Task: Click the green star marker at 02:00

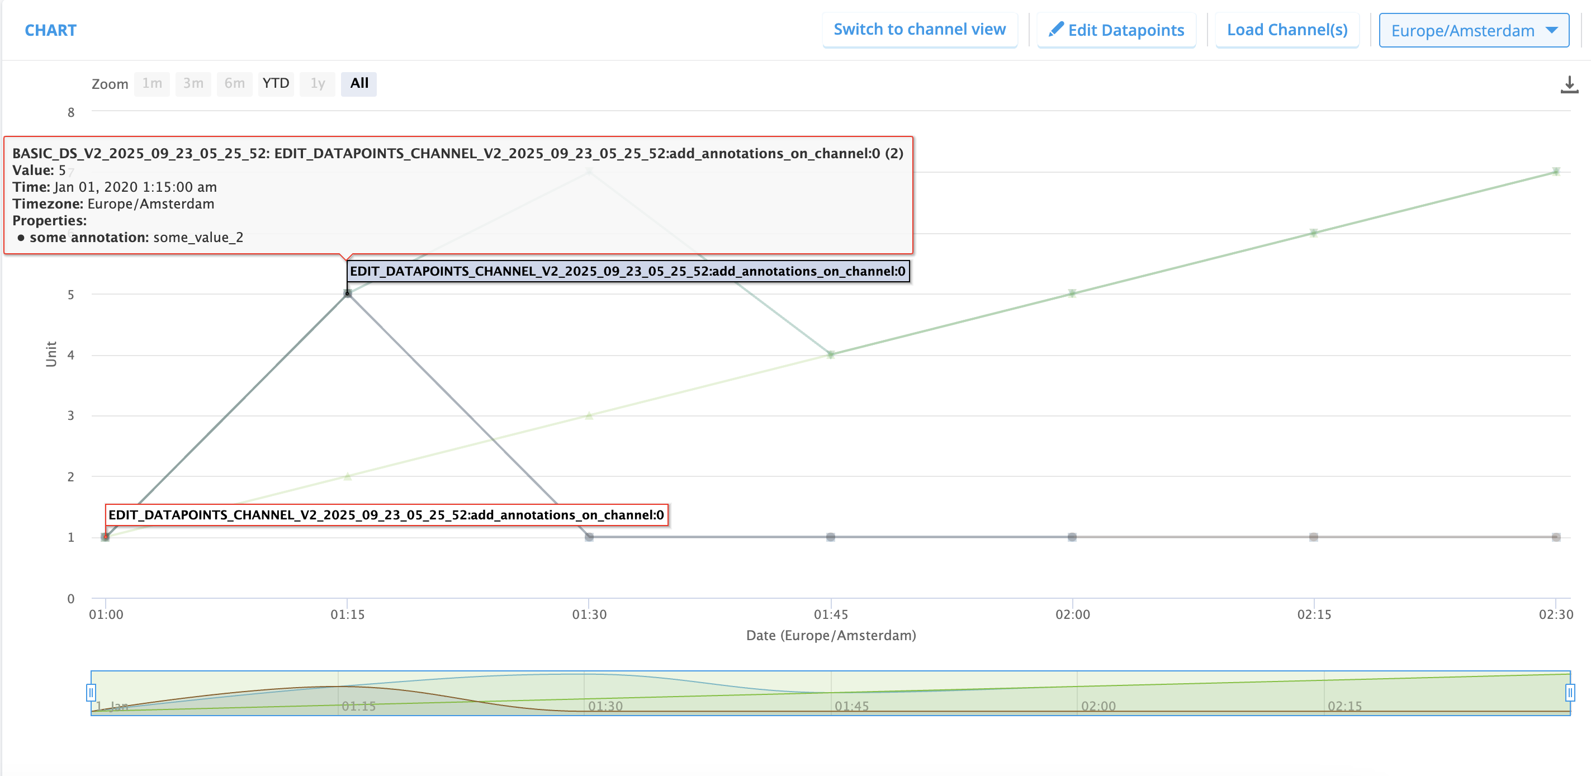Action: coord(1072,294)
